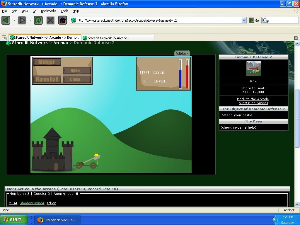Click the Arcade breadcrumb link
Image resolution: width=300 pixels, height=225 pixels.
pos(61,43)
